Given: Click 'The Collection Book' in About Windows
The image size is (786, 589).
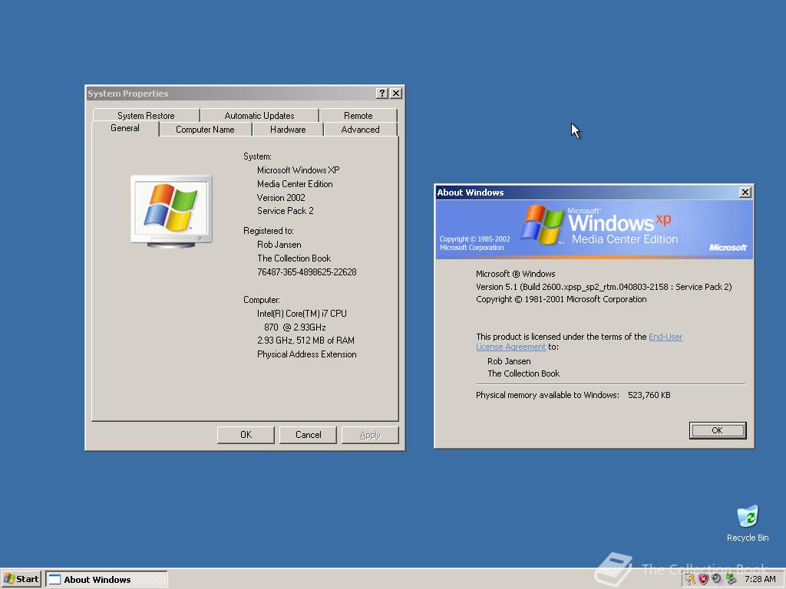Looking at the screenshot, I should [523, 373].
